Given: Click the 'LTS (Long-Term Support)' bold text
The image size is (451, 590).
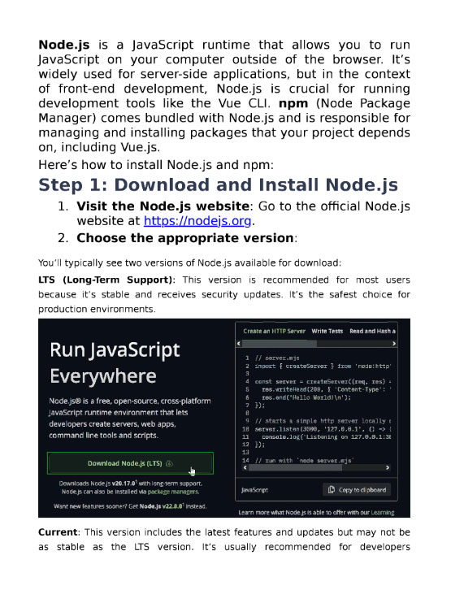Looking at the screenshot, I should click(x=106, y=280).
